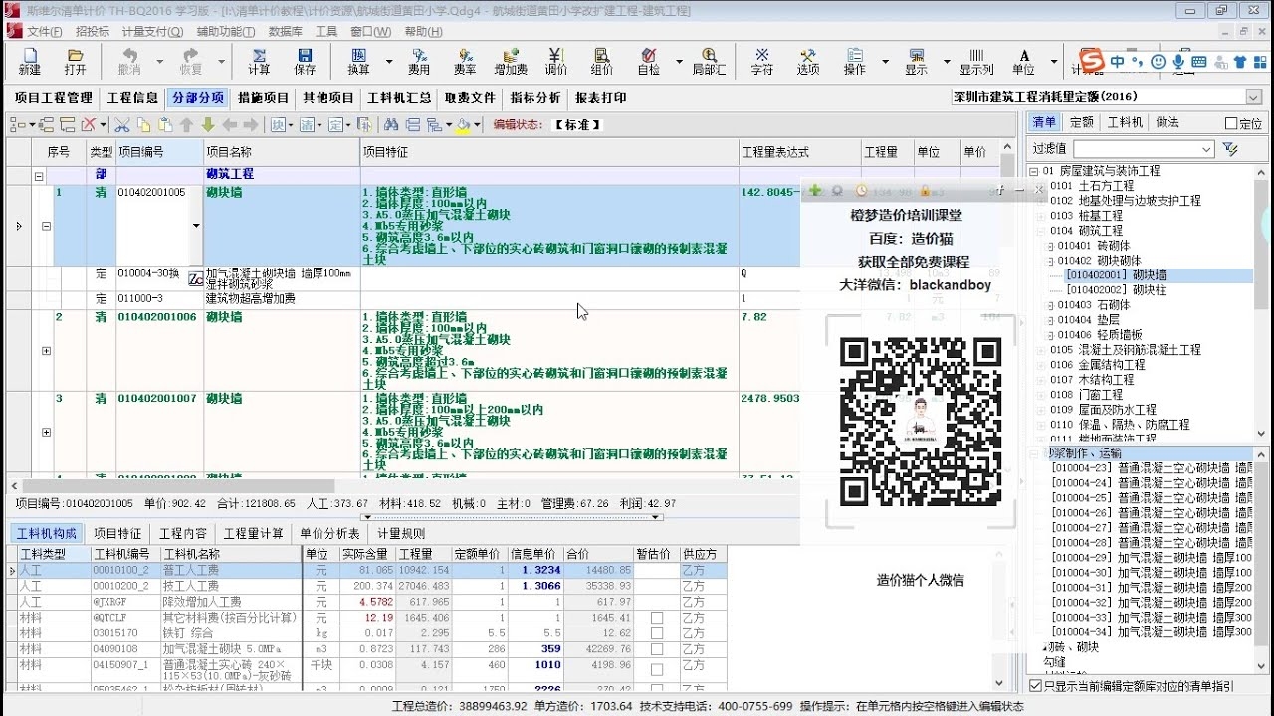1274x716 pixels.
Task: Click the filter icon beside 过滤值
Action: 1230,149
